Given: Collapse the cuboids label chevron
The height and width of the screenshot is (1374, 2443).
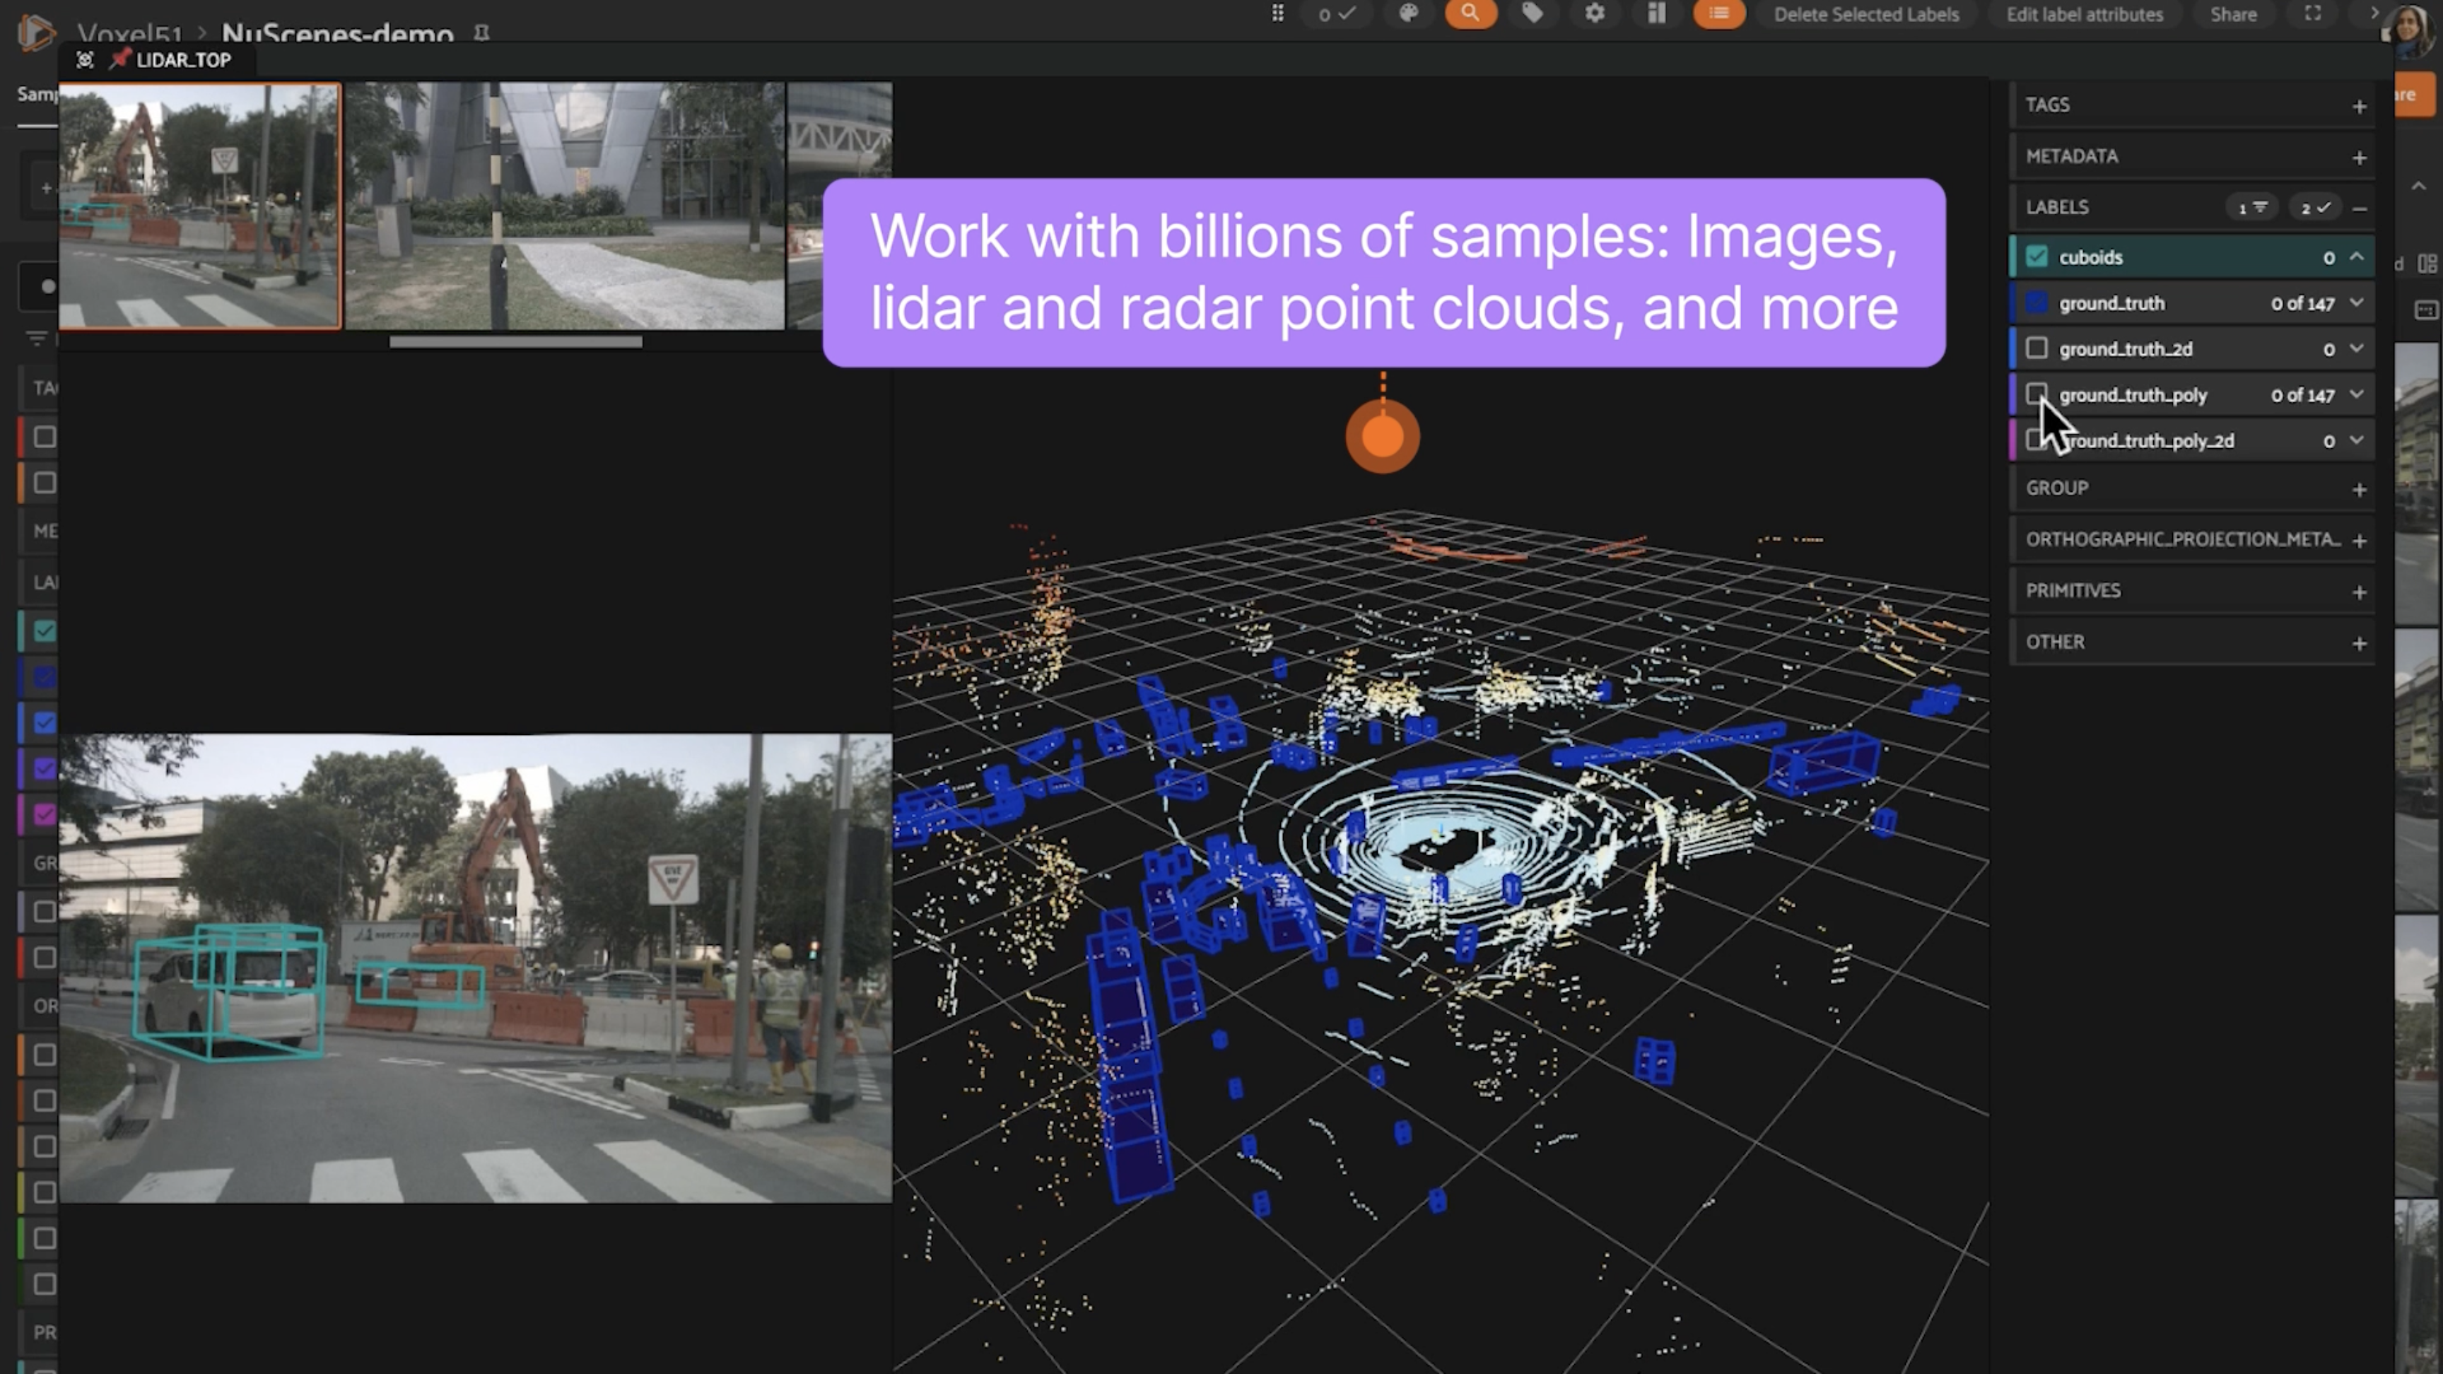Looking at the screenshot, I should (x=2357, y=257).
